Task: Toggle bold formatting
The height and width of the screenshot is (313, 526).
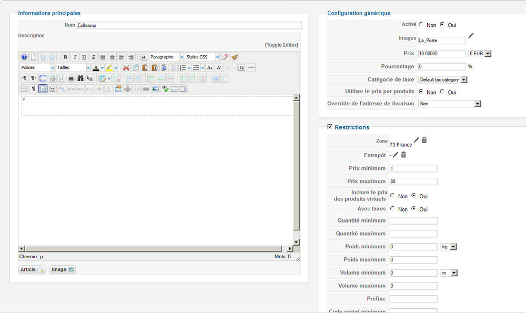Action: click(65, 57)
